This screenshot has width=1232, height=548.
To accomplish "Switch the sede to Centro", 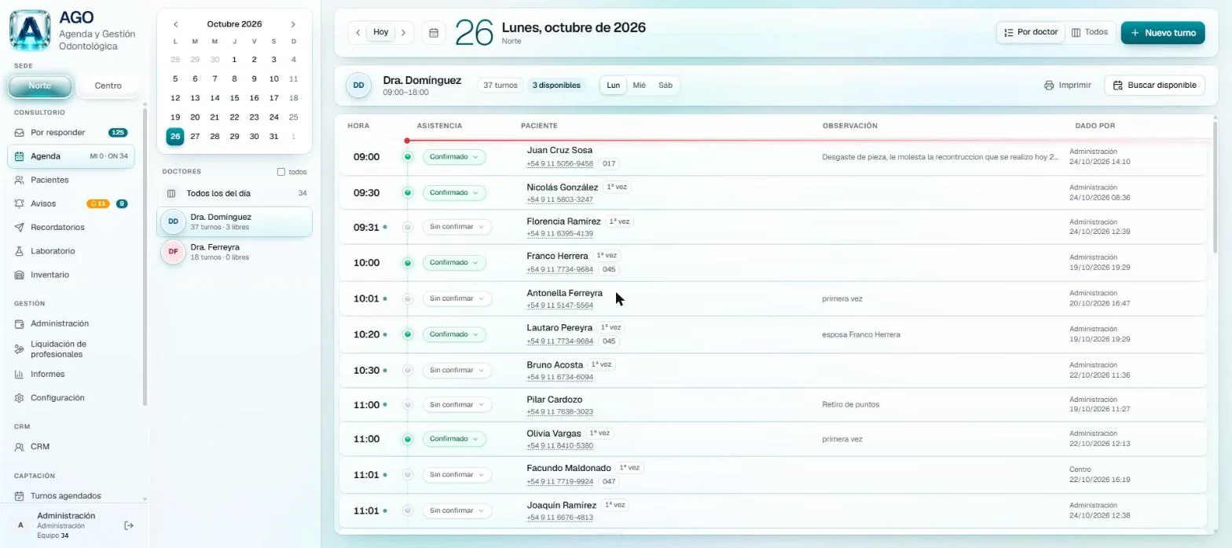I will click(108, 86).
